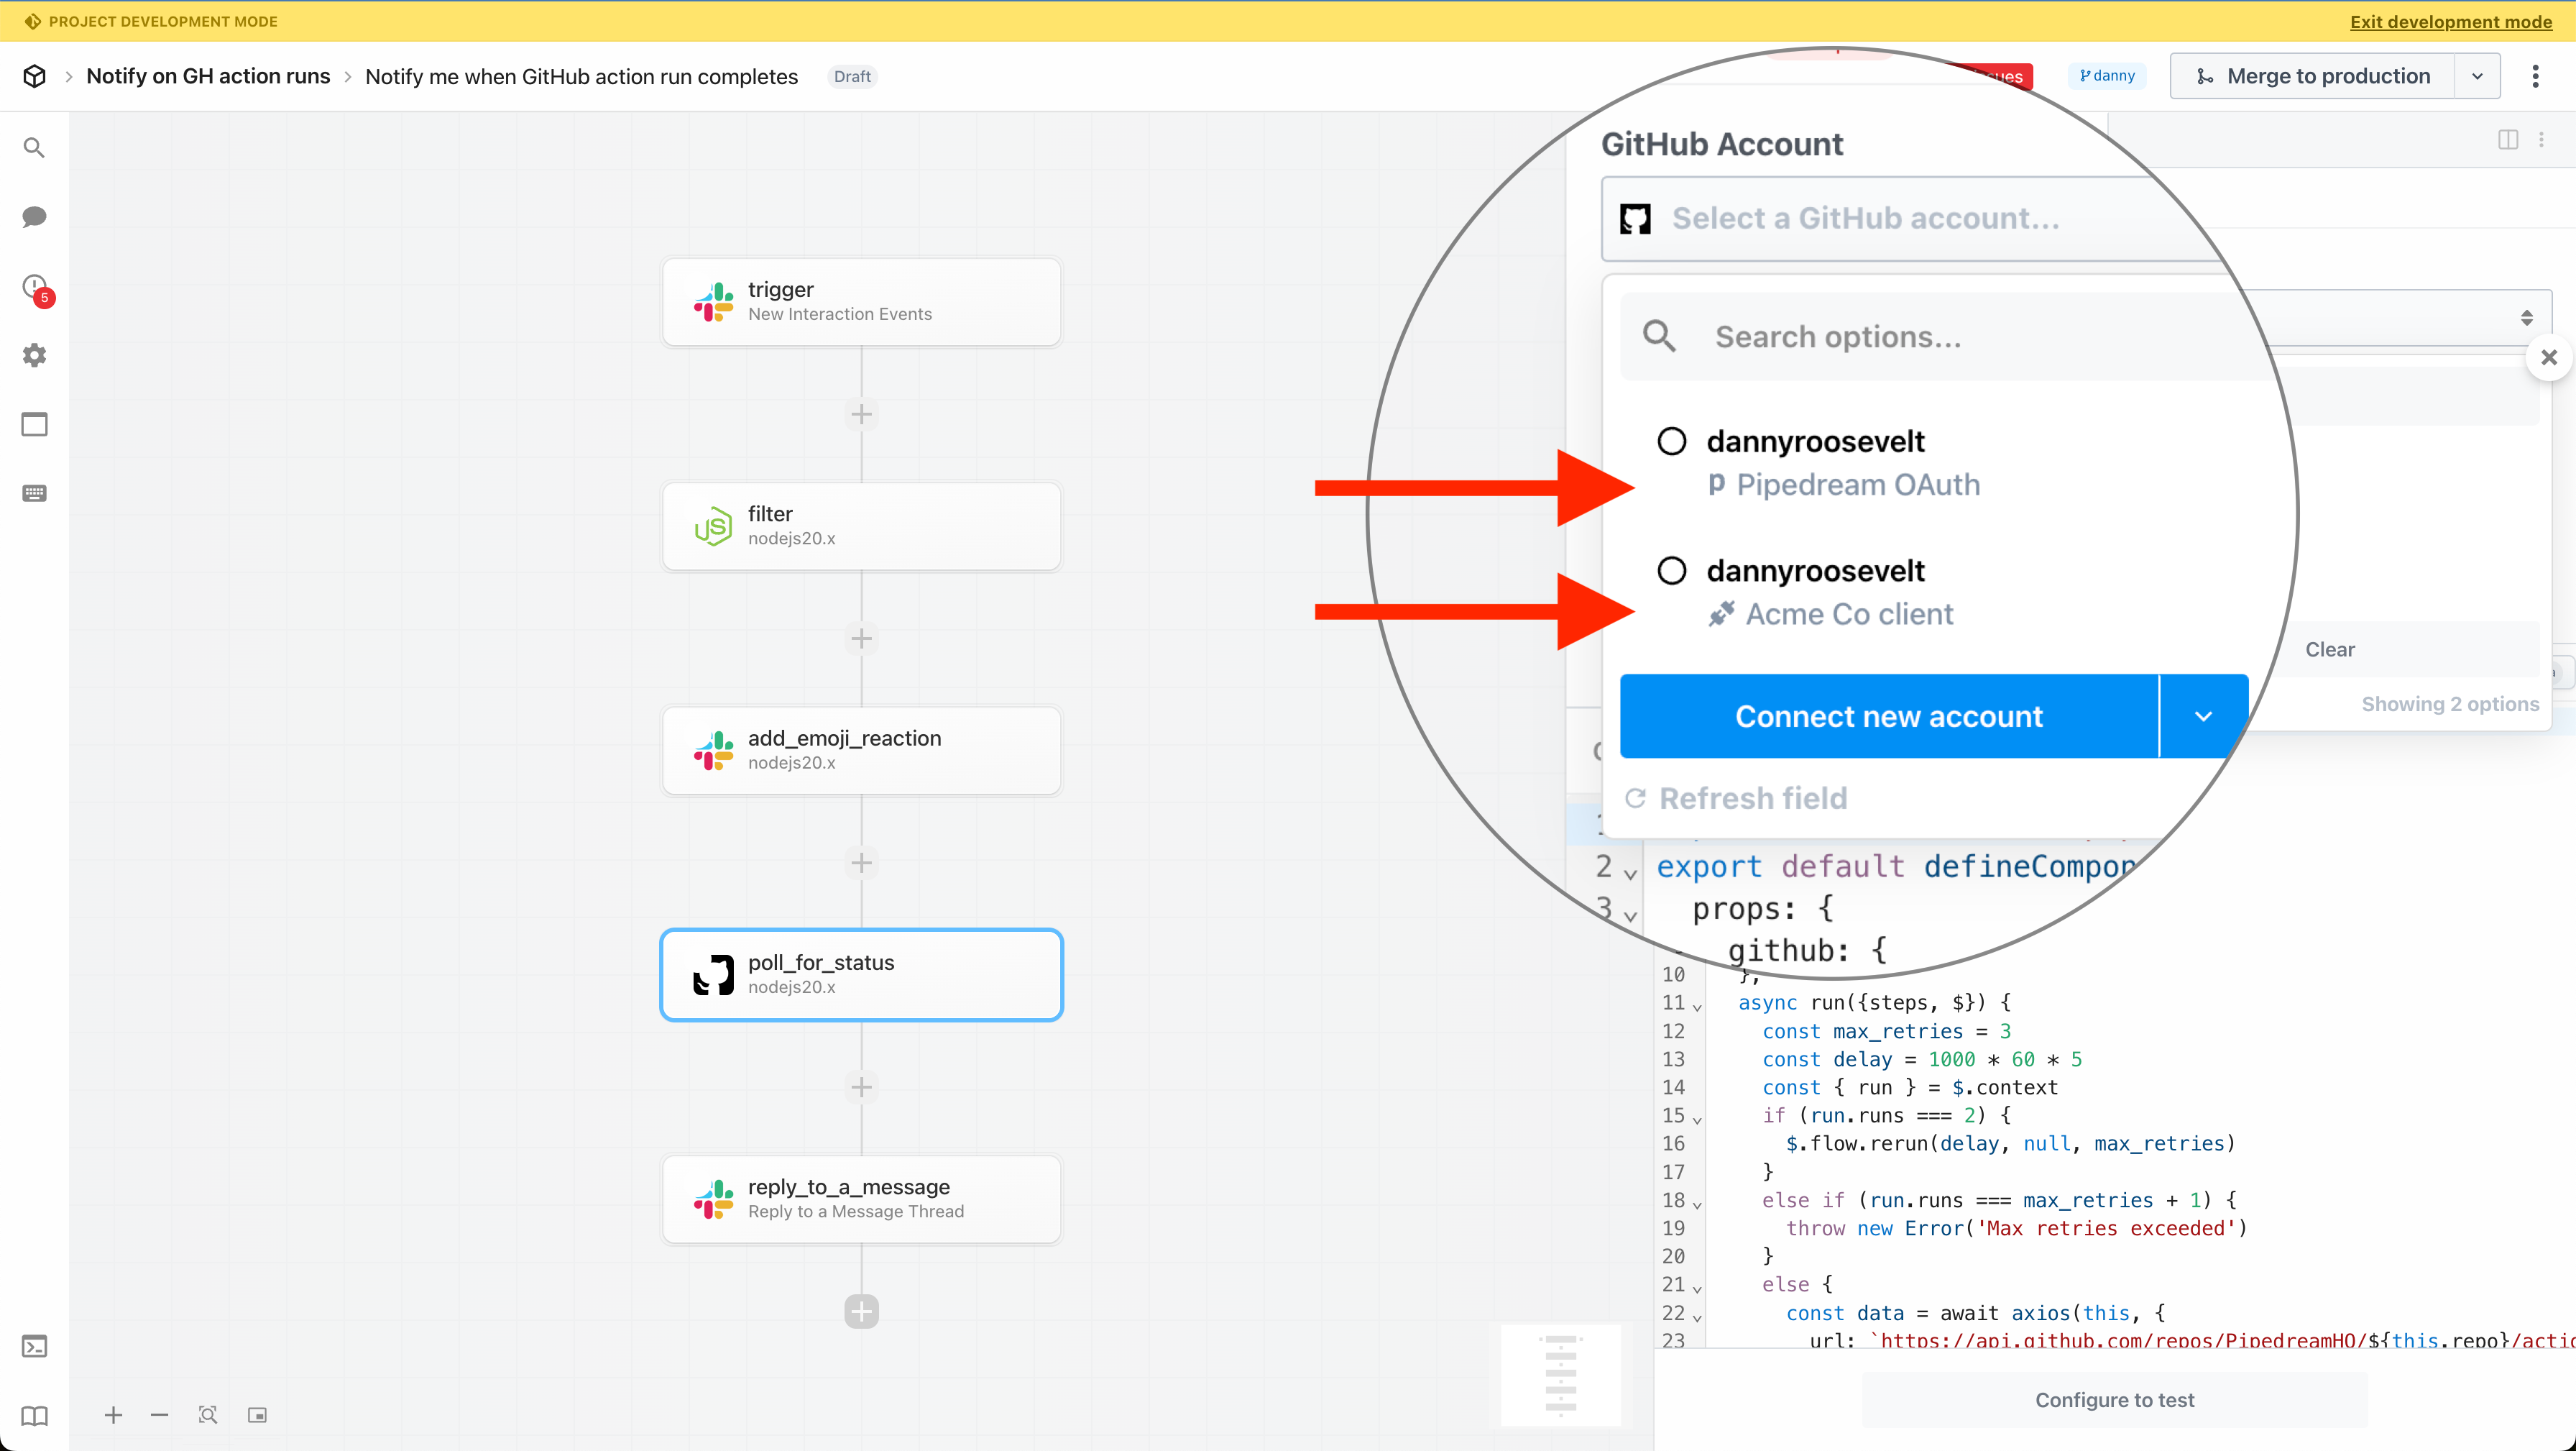
Task: Open the chat bubble sidebar icon
Action: (x=34, y=217)
